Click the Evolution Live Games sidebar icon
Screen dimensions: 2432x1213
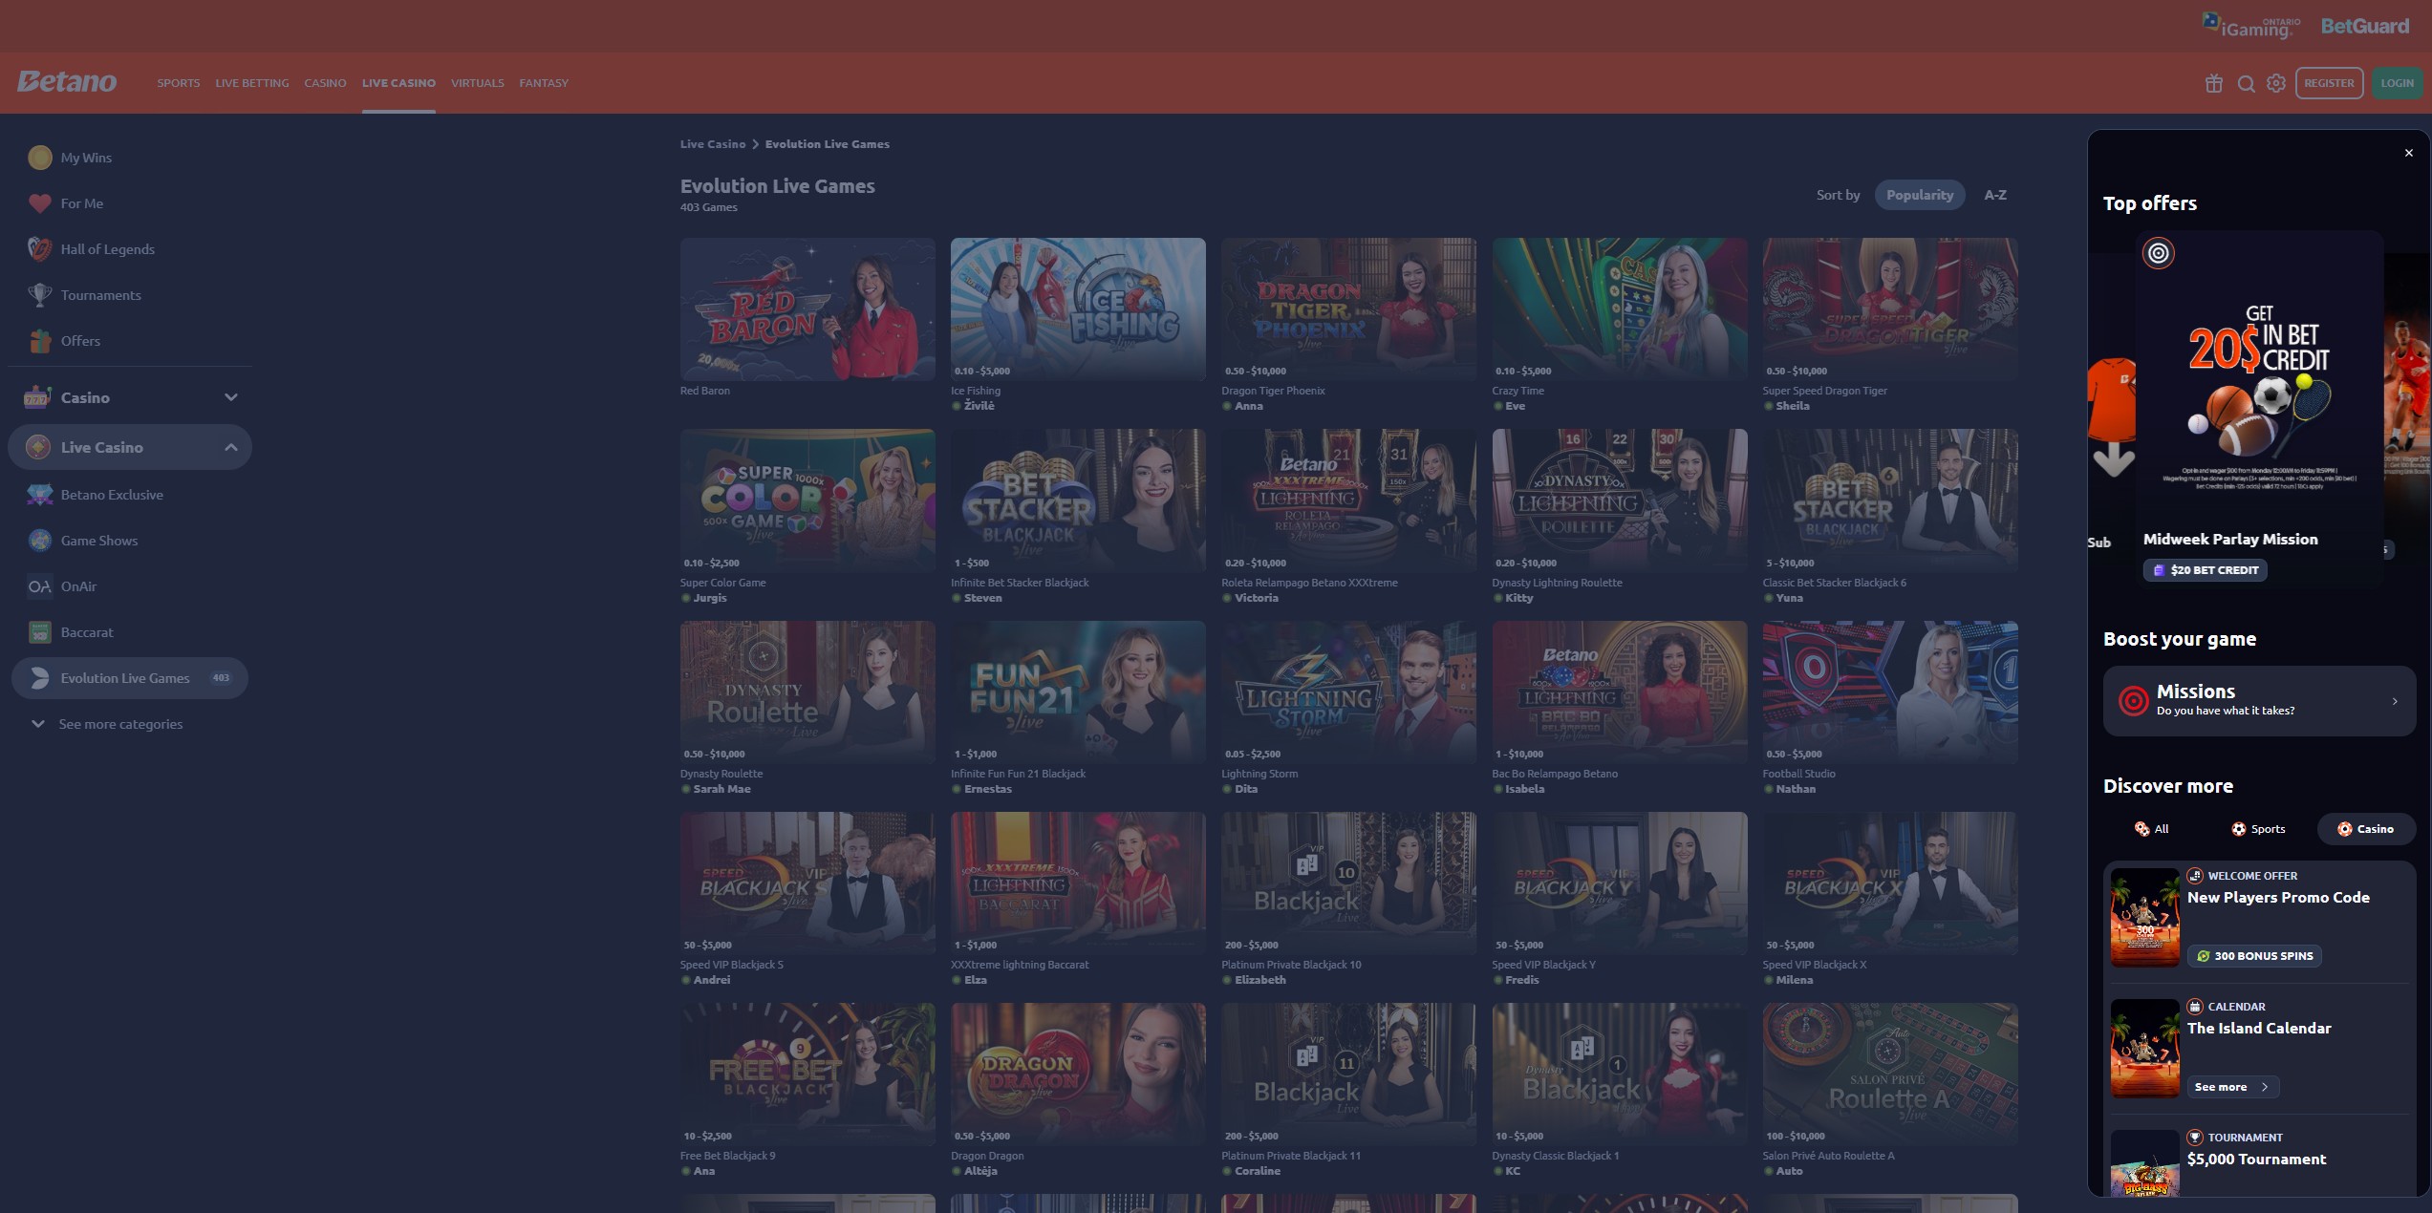(x=39, y=678)
